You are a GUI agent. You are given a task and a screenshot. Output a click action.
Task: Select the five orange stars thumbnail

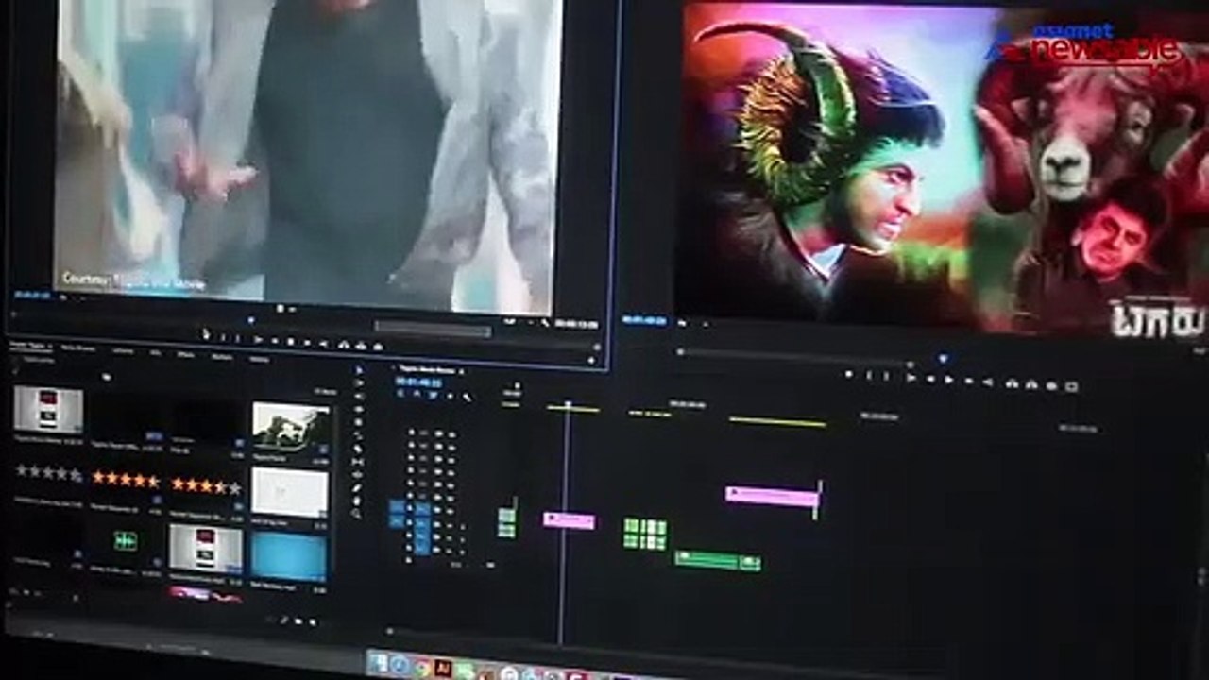[x=127, y=479]
